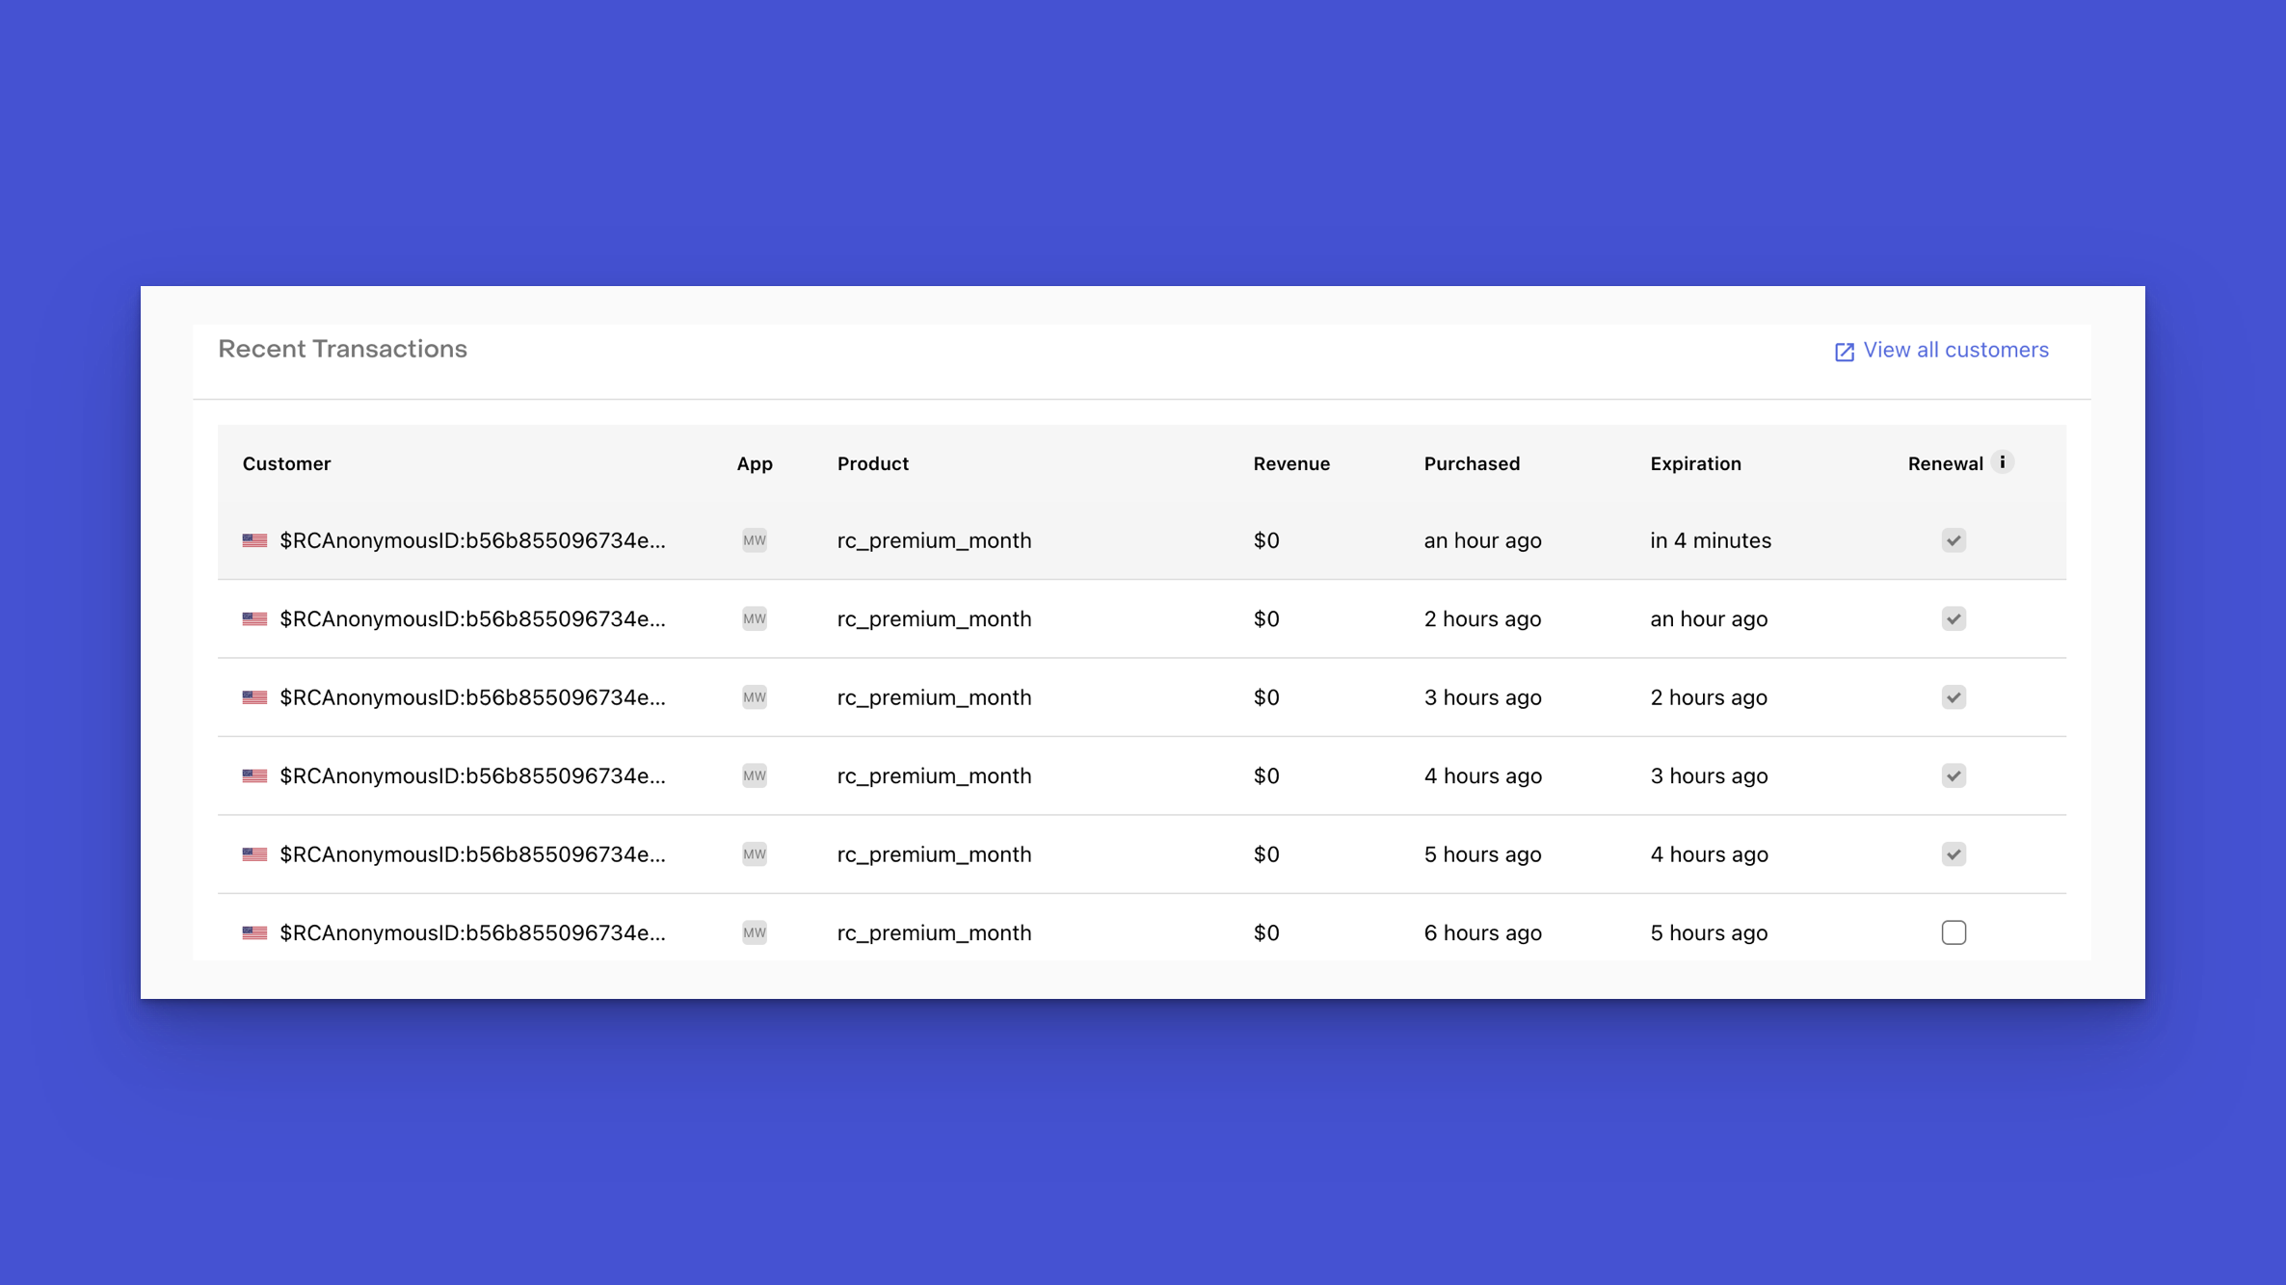Click the MW app icon for the '6 hours ago' purchase
Viewport: 2286px width, 1285px height.
click(755, 933)
